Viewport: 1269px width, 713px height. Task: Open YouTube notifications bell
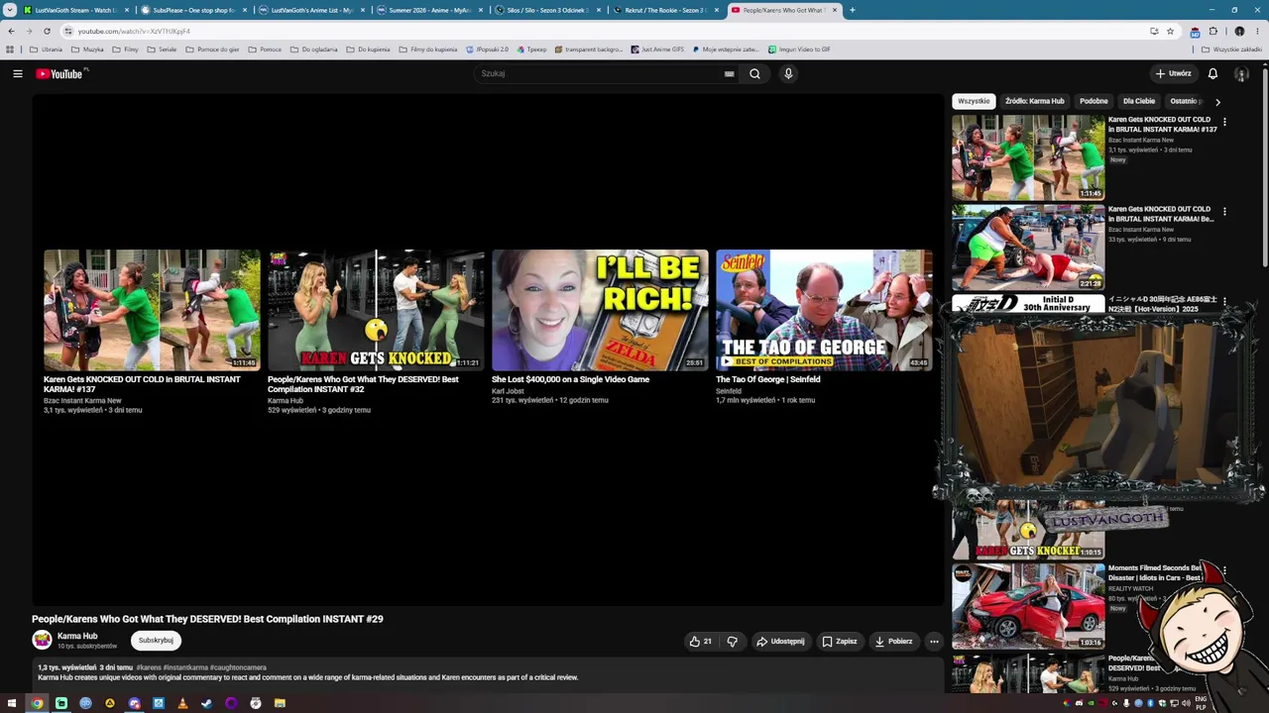[1212, 73]
